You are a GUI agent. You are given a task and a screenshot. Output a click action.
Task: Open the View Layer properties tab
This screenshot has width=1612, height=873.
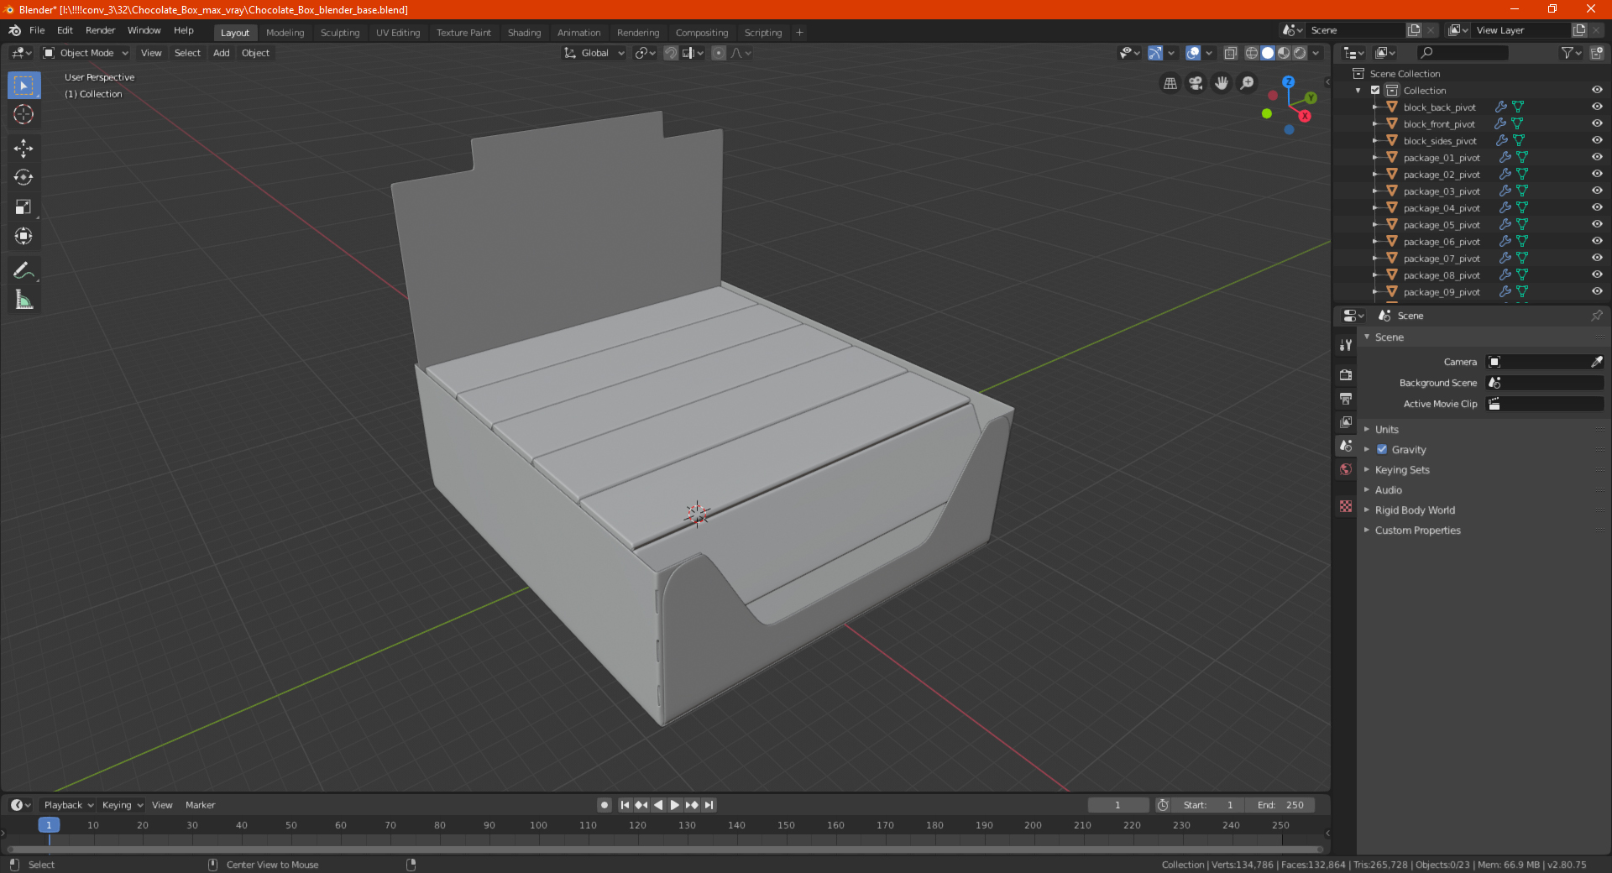click(1346, 422)
